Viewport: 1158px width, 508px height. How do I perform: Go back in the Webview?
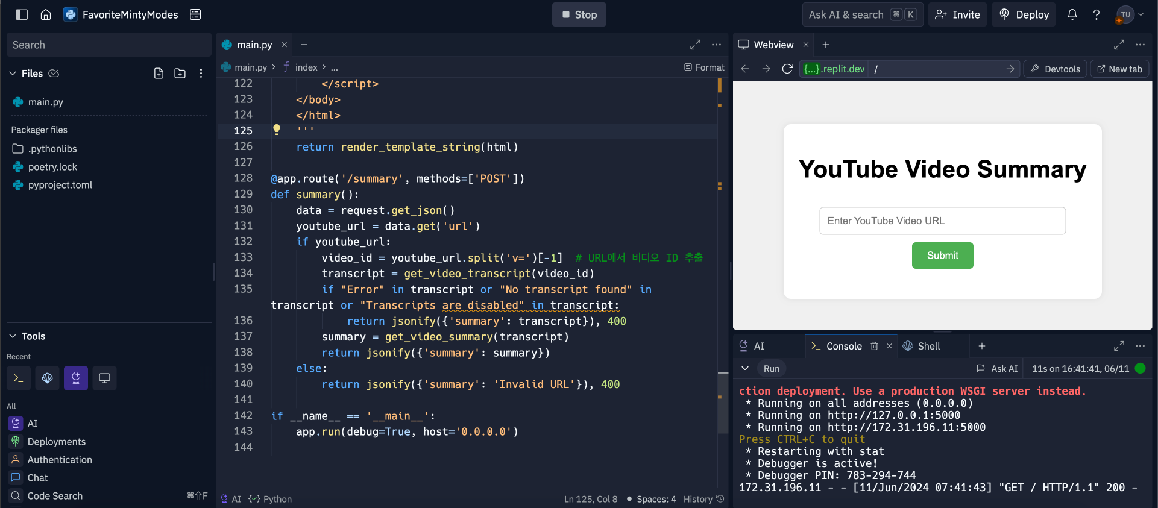tap(745, 69)
